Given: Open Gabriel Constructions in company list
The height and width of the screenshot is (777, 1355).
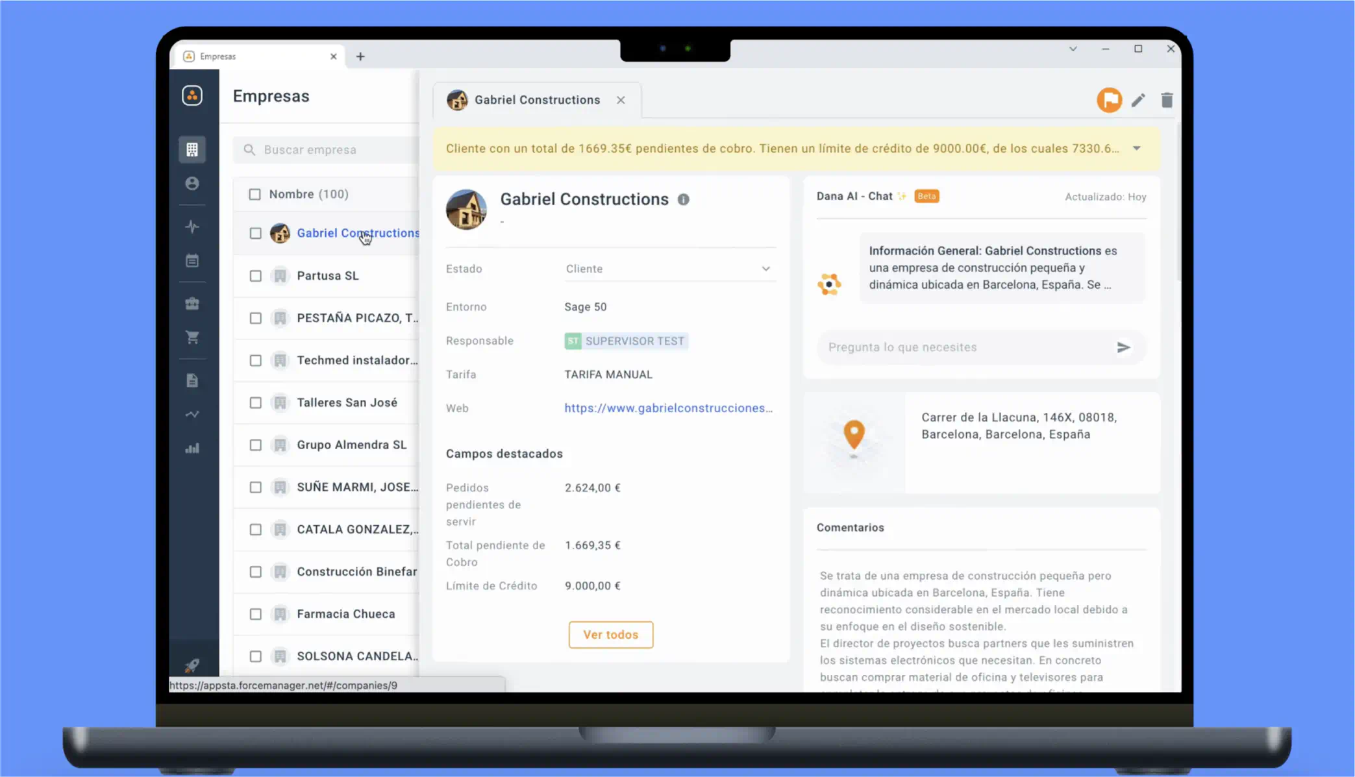Looking at the screenshot, I should (358, 233).
